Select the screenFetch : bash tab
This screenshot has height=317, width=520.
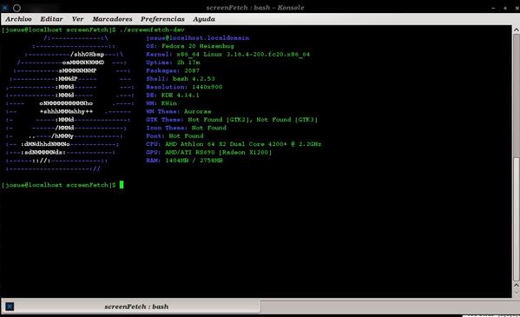click(x=131, y=307)
